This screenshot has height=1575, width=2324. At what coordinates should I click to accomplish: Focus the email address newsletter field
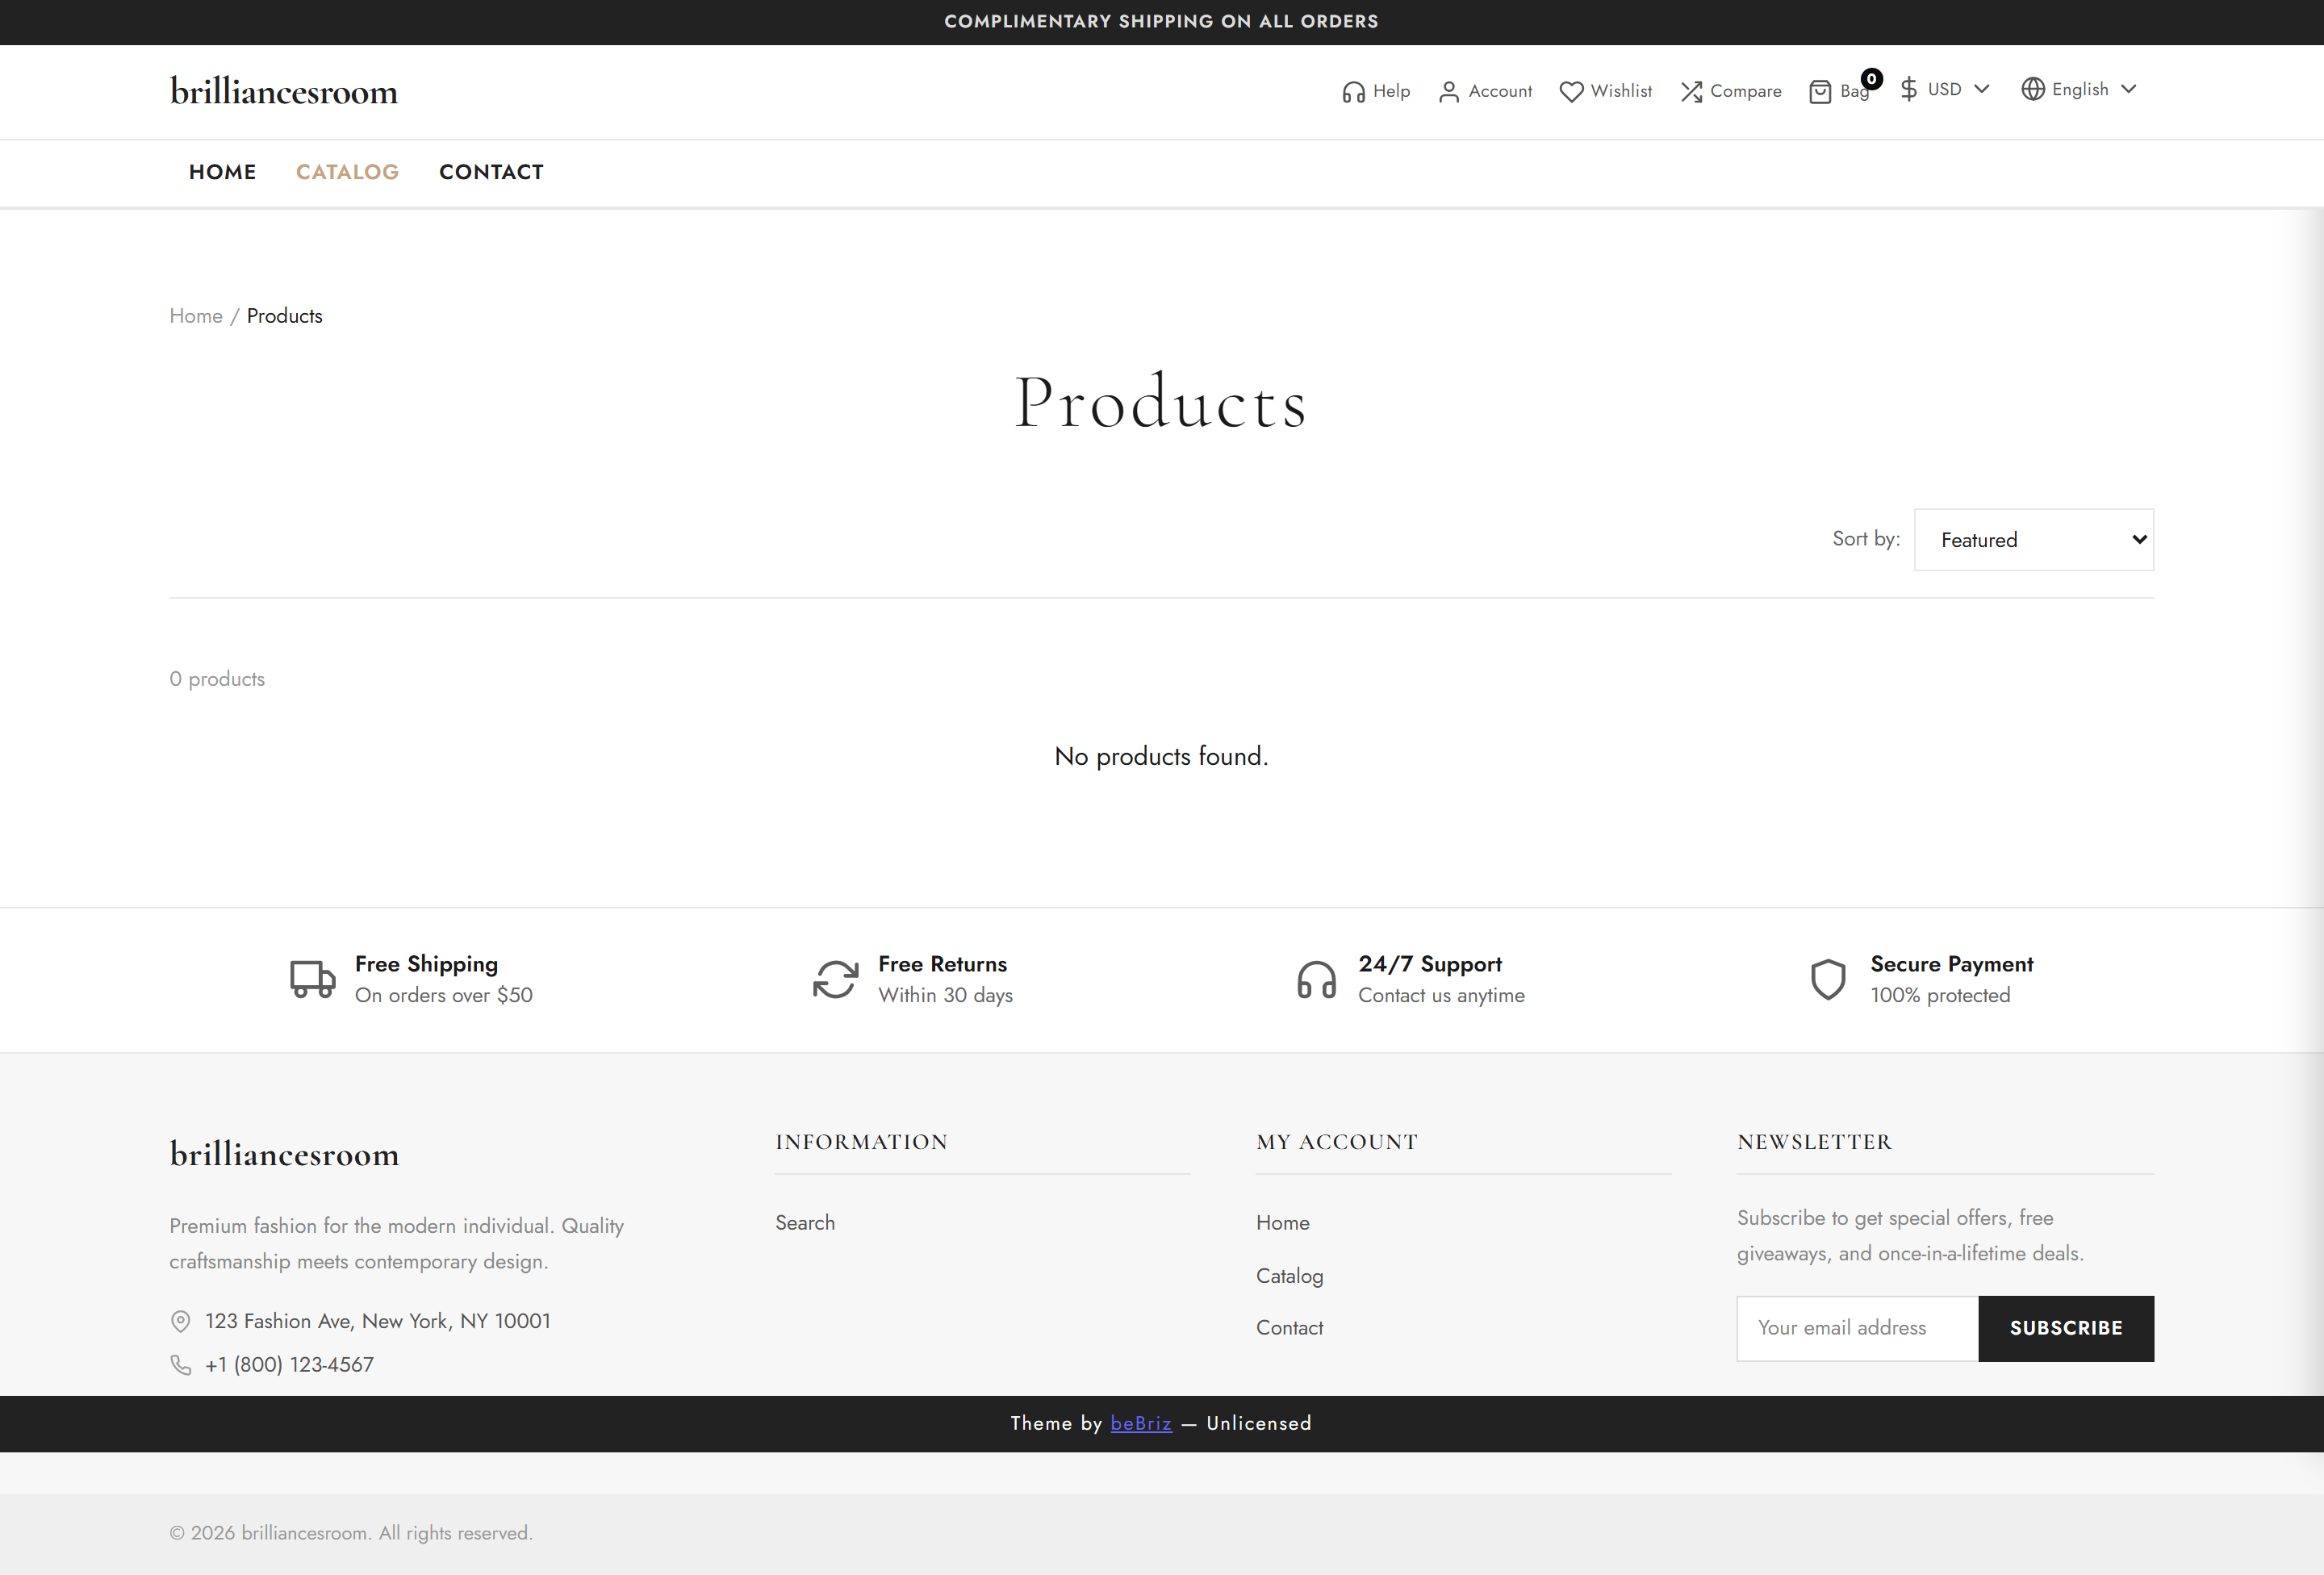[1856, 1328]
